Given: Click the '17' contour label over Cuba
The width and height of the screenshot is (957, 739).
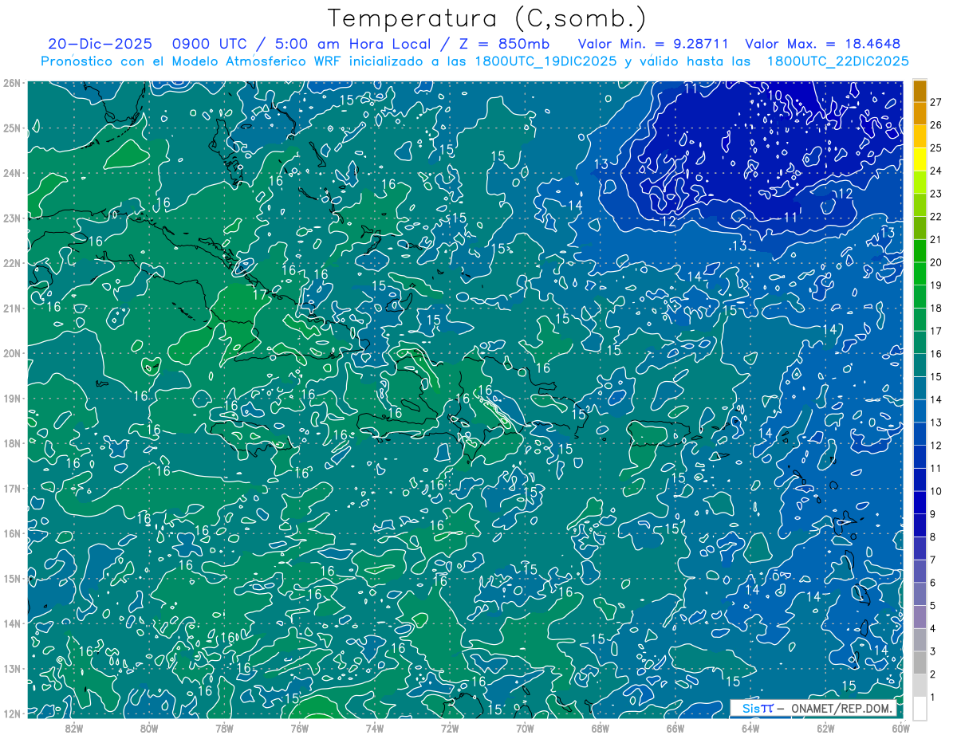Looking at the screenshot, I should (260, 294).
